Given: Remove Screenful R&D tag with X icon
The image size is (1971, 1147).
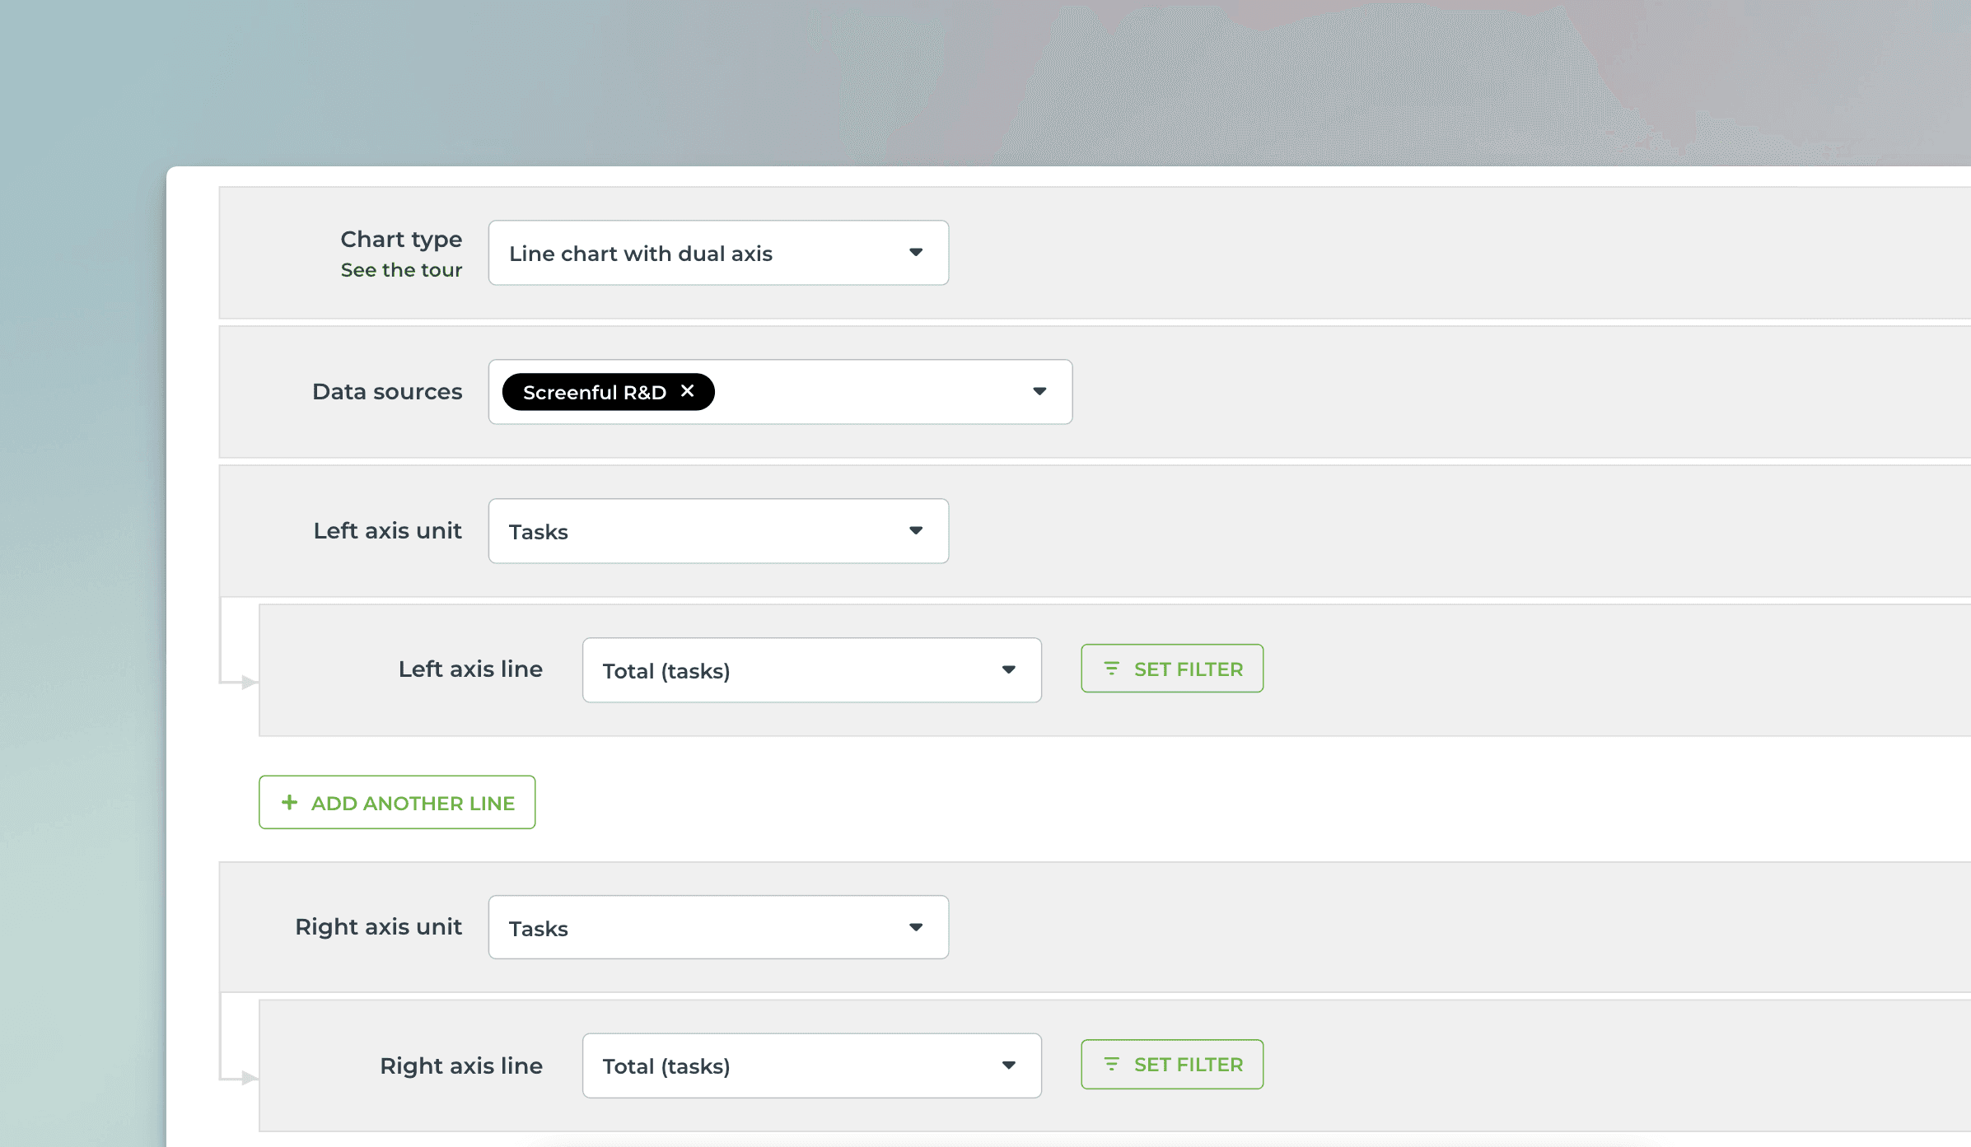Looking at the screenshot, I should [x=688, y=391].
